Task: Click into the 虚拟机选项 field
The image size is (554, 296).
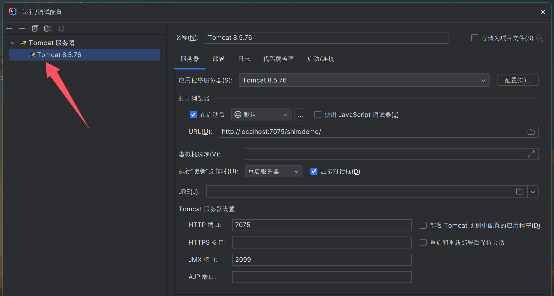Action: point(391,154)
